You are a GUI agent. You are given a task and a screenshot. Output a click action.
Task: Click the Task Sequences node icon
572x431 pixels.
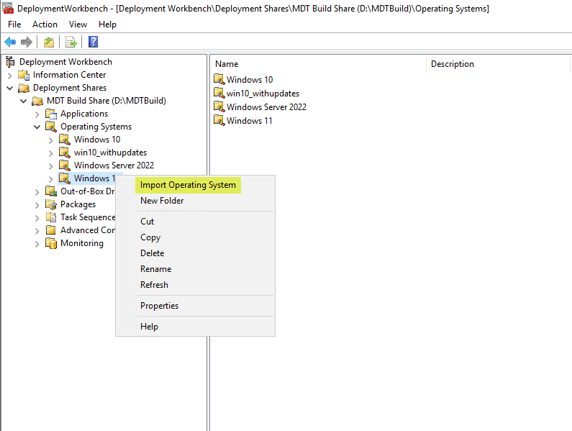51,217
